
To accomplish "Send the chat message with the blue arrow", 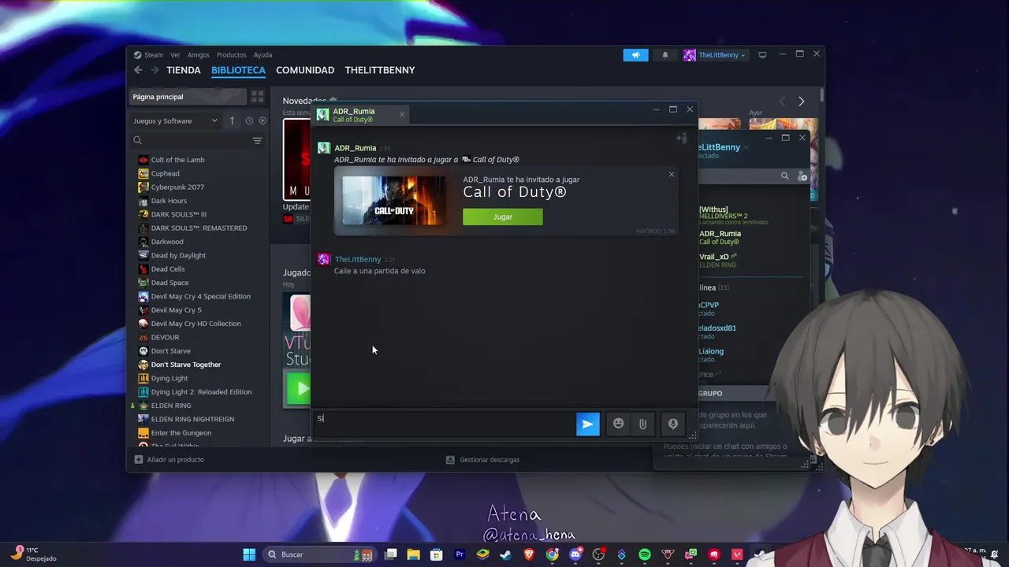I will 587,424.
